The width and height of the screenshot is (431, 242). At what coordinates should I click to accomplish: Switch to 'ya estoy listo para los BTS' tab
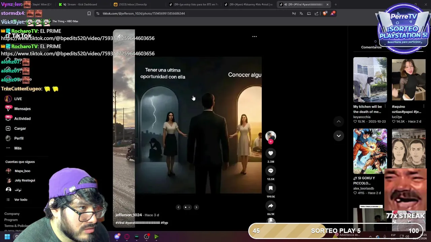pos(193,4)
